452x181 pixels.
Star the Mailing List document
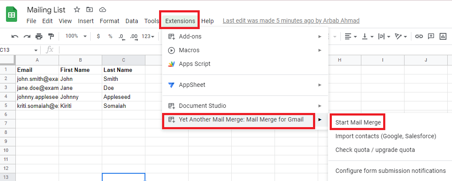(77, 10)
